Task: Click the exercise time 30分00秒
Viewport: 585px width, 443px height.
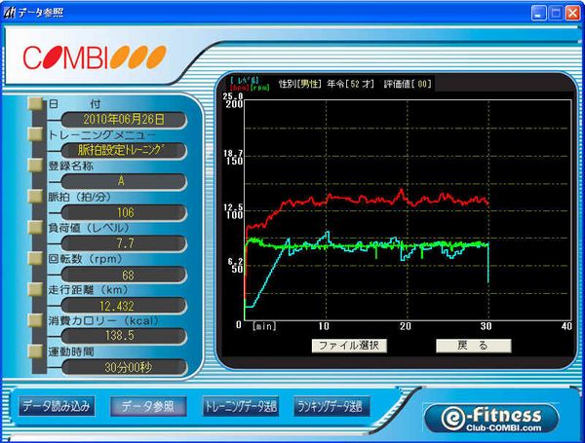Action: coord(124,367)
